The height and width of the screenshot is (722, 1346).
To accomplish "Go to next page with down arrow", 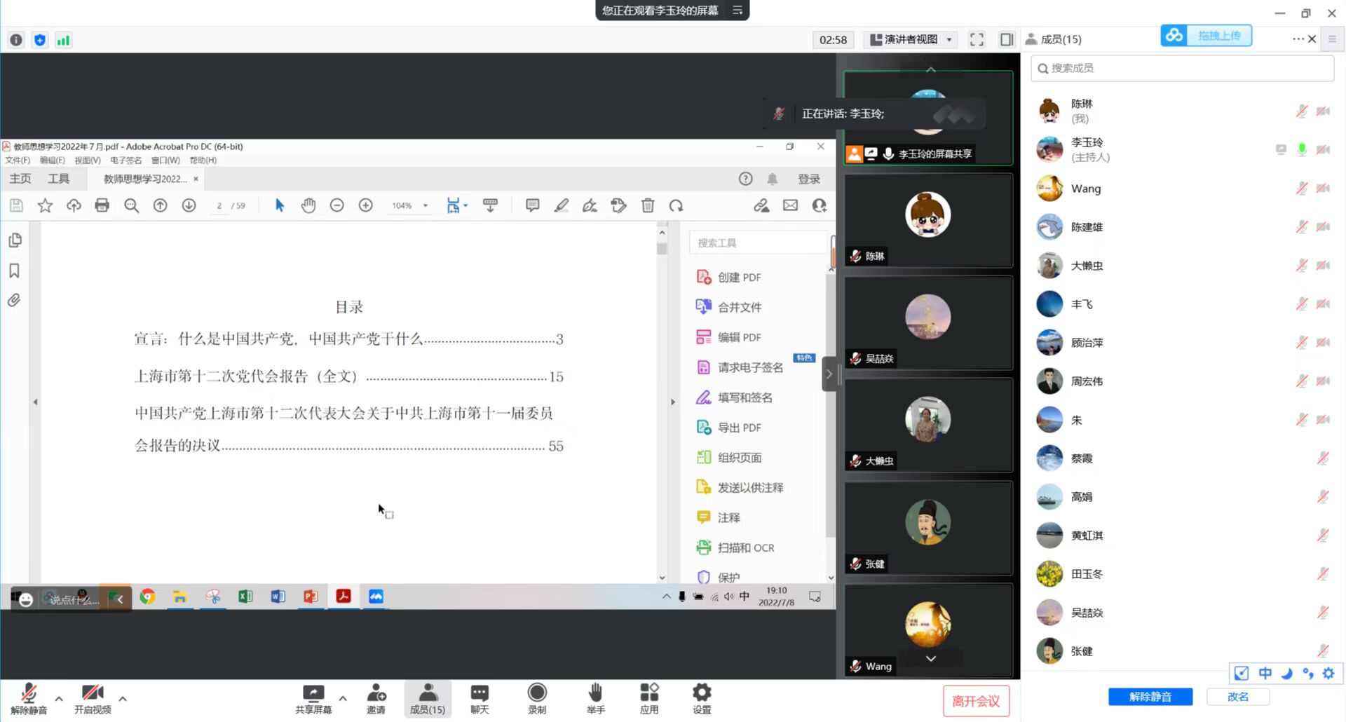I will [x=189, y=205].
